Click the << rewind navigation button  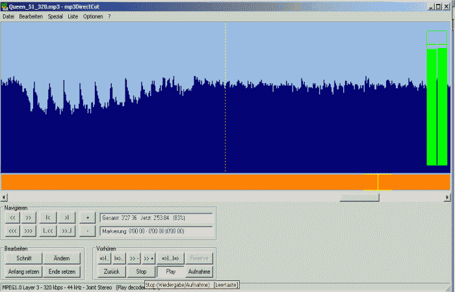[x=13, y=217]
